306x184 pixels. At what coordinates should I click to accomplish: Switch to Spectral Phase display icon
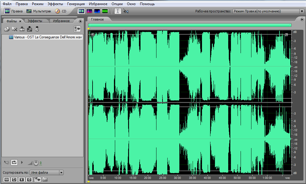(105, 11)
